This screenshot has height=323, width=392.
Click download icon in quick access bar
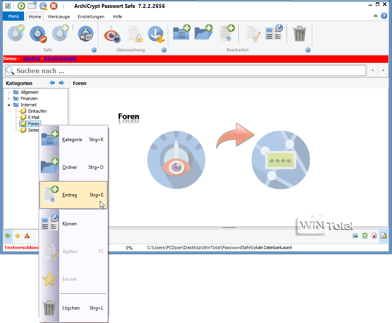tap(43, 6)
